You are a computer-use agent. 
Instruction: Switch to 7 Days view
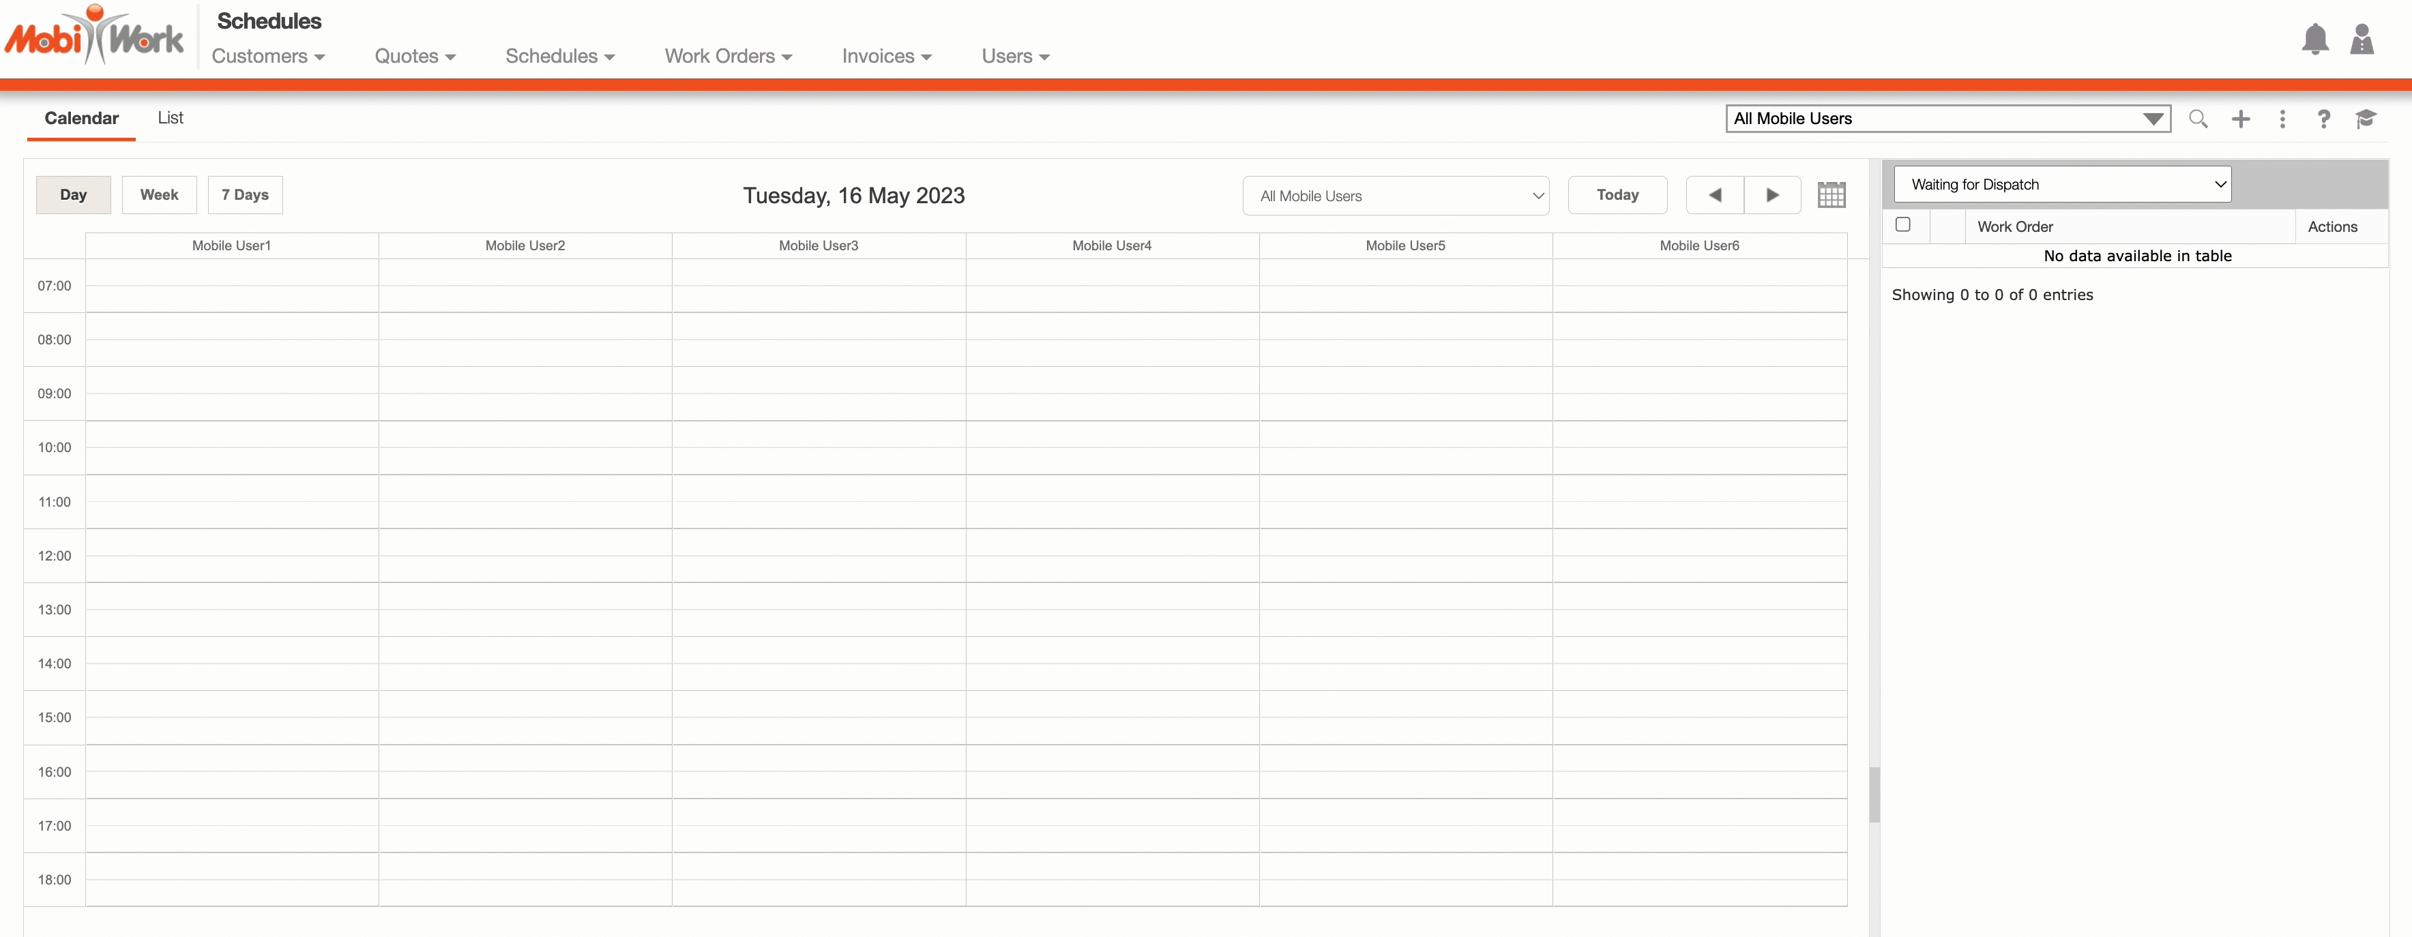click(x=246, y=195)
